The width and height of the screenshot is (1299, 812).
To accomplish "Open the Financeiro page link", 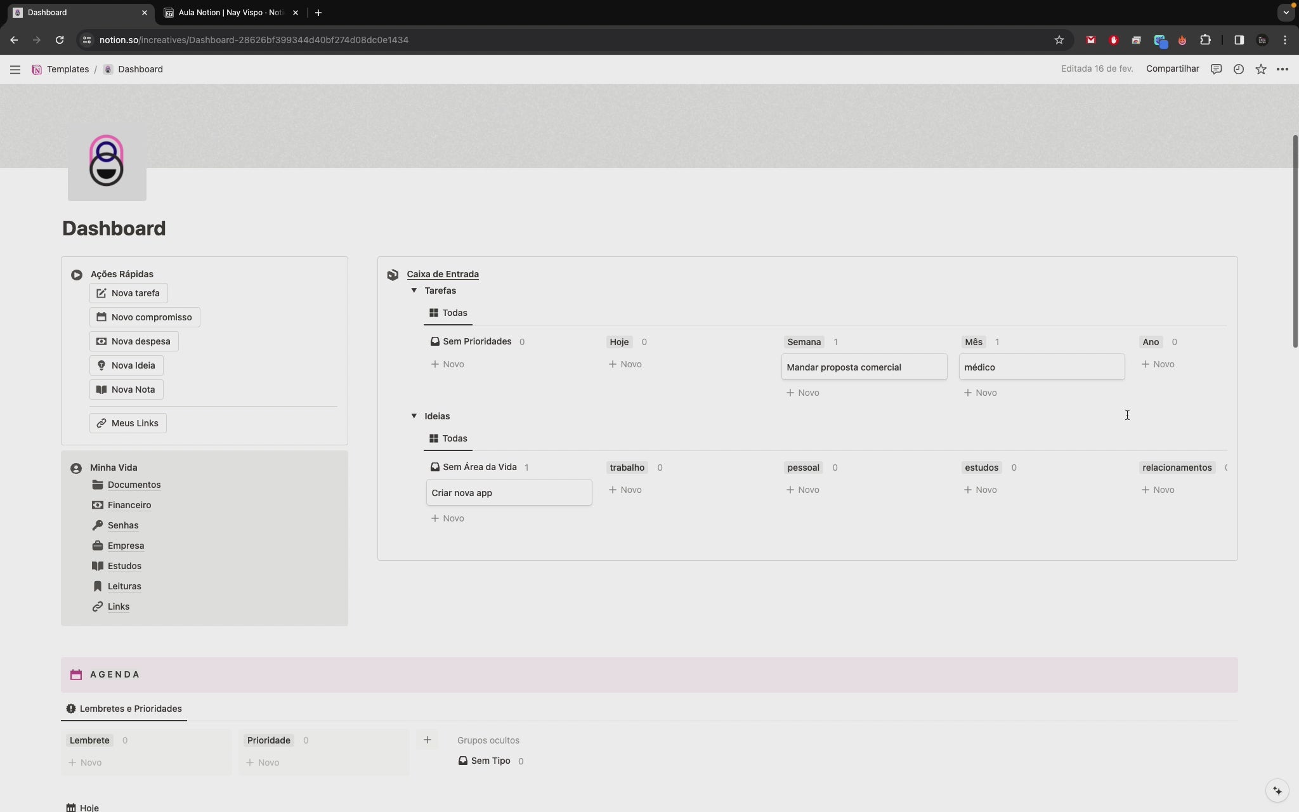I will pyautogui.click(x=129, y=505).
